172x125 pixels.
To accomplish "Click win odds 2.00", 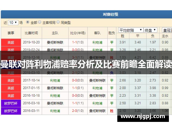I will pos(122,88).
